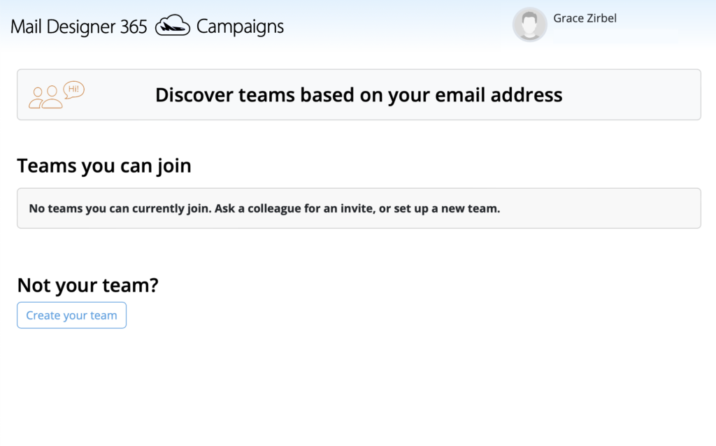Click the cloud airplane logo icon

173,25
